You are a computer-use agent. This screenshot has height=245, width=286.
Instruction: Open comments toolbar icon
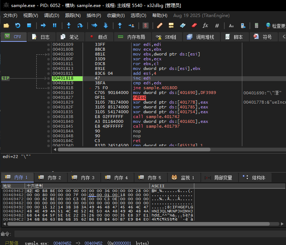[171, 26]
